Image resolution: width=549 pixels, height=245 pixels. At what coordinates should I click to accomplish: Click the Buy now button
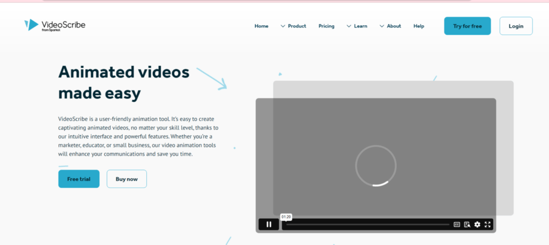[127, 179]
